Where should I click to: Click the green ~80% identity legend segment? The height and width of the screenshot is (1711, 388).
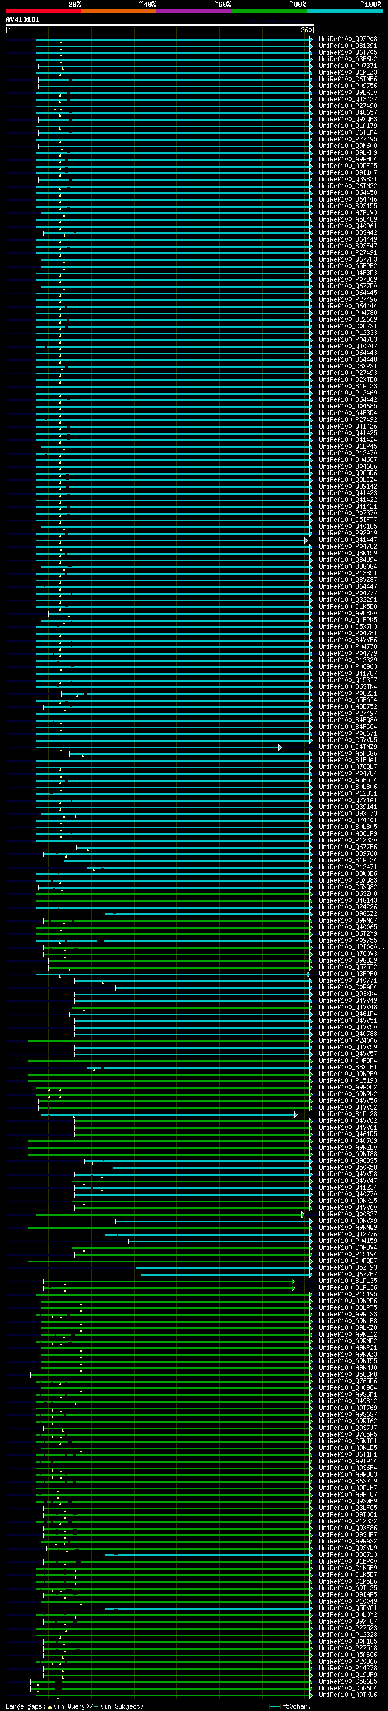click(269, 12)
